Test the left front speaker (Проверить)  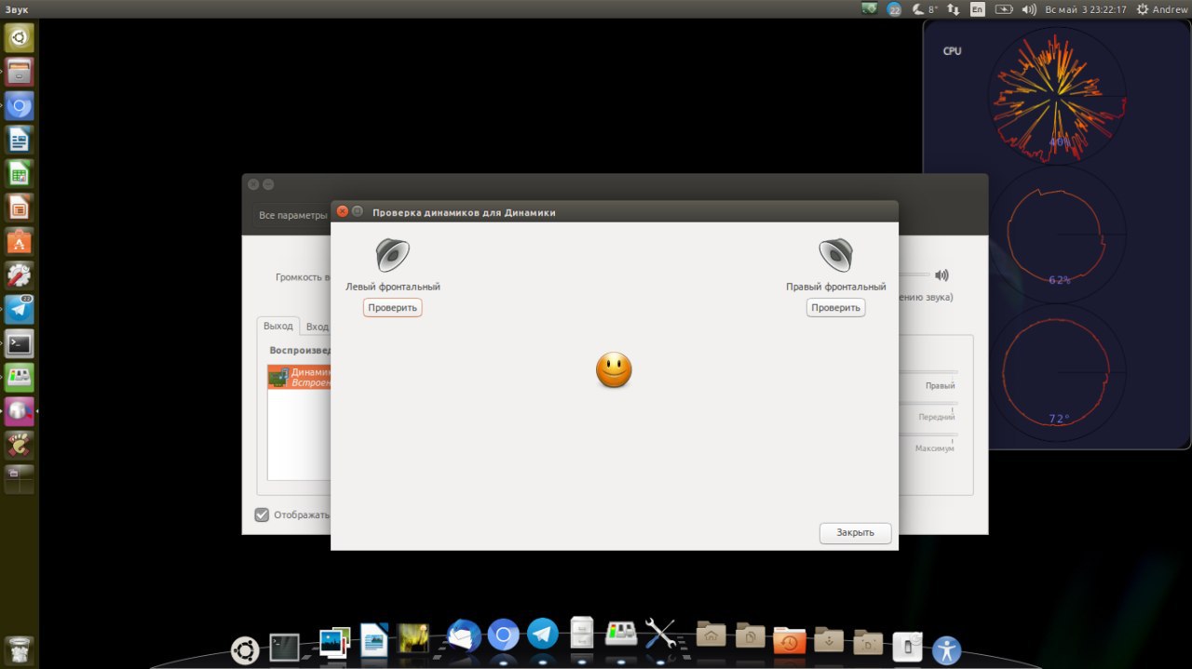pos(392,308)
